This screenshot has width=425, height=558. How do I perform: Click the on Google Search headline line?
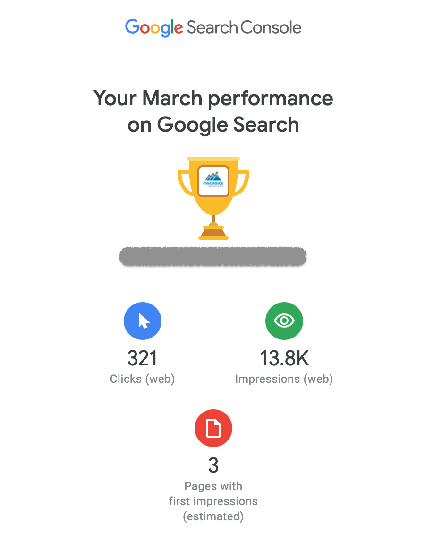coord(213,125)
